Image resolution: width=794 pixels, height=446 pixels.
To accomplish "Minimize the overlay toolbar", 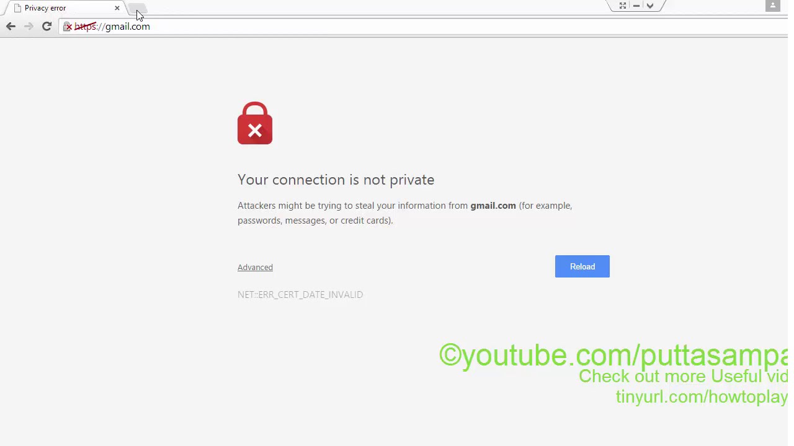I will tap(636, 6).
